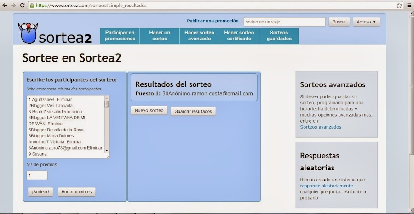Screen dimensions: 414x214
Task: Click the 'Sortee en Sortea2' page heading
Action: click(72, 58)
